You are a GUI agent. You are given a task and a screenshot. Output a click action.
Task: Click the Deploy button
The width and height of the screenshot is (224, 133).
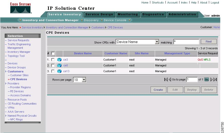(192, 90)
